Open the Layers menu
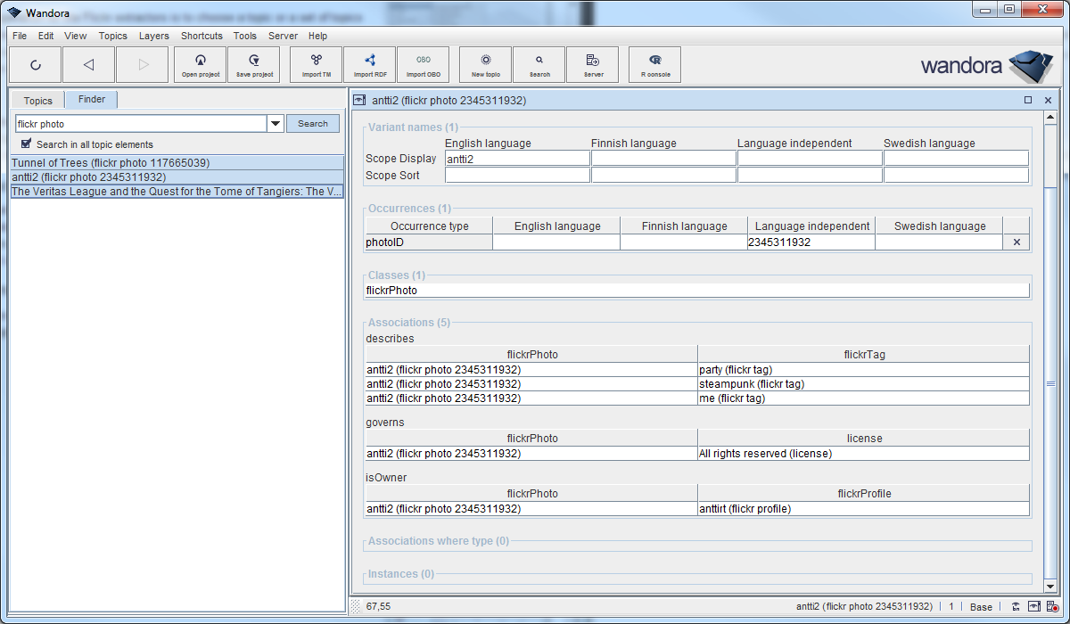The image size is (1070, 624). [153, 36]
